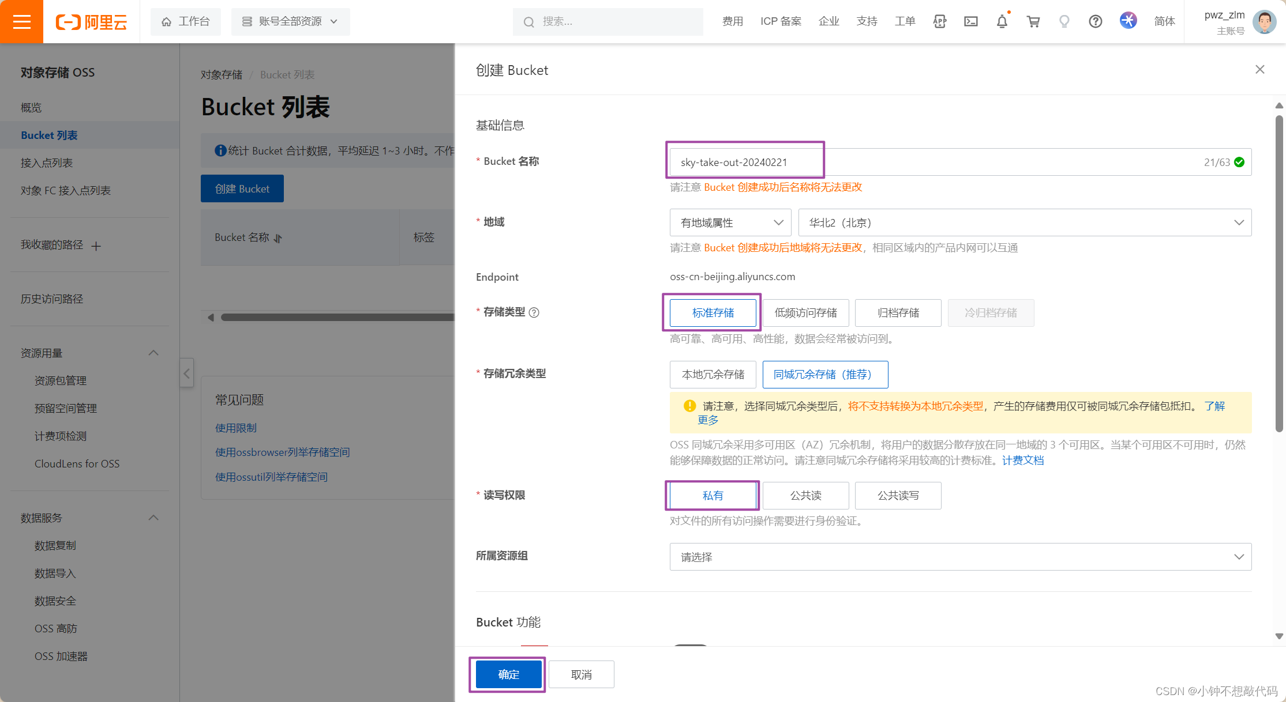
Task: Click the storage type help icon
Action: coord(534,312)
